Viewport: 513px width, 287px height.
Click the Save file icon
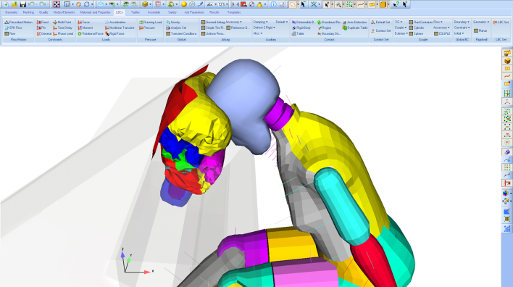point(22,4)
